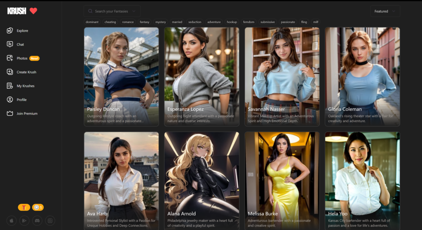Focus the Search your Fantasies field
Image resolution: width=422 pixels, height=230 pixels.
pyautogui.click(x=112, y=11)
